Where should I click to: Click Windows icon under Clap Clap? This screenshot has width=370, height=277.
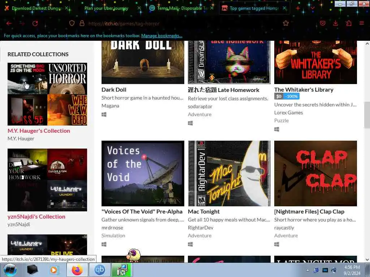pos(276,244)
